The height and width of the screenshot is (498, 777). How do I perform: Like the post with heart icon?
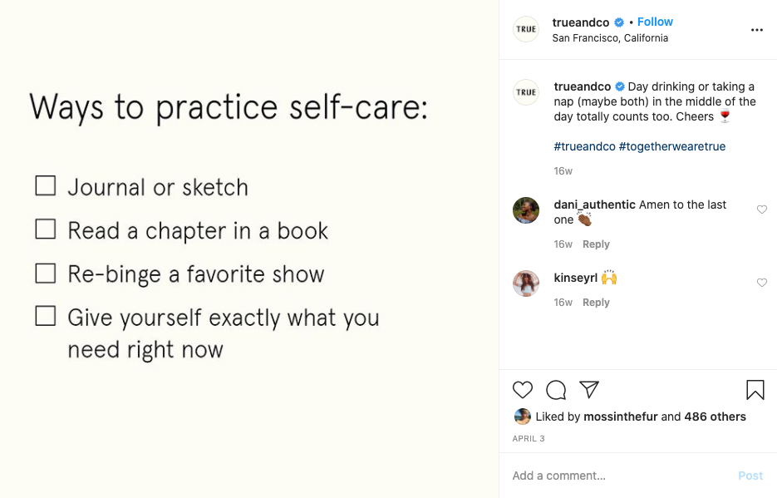pos(523,390)
